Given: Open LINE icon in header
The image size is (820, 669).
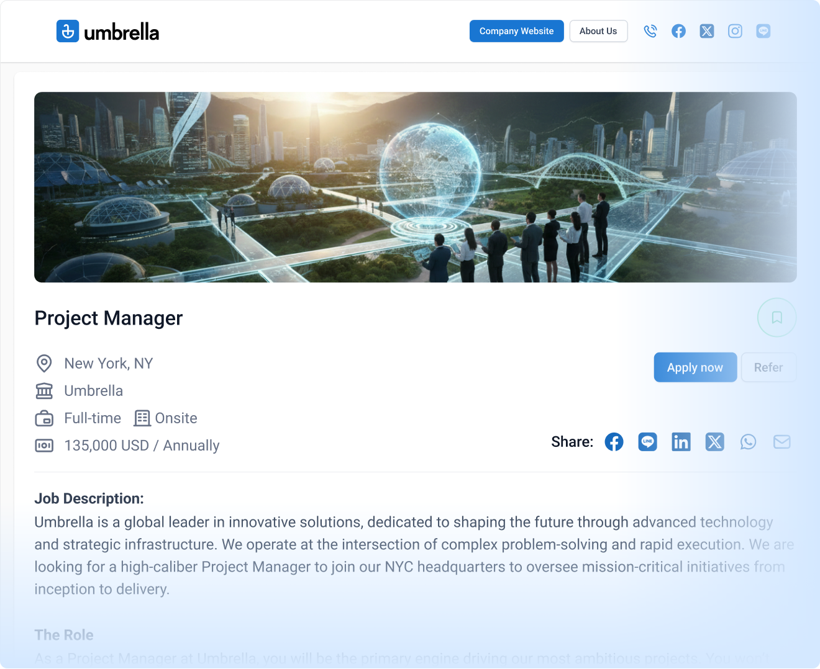Looking at the screenshot, I should point(763,31).
